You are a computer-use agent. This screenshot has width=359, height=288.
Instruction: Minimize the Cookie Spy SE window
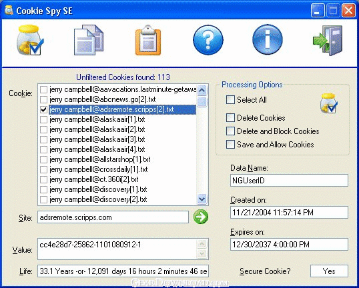click(318, 11)
